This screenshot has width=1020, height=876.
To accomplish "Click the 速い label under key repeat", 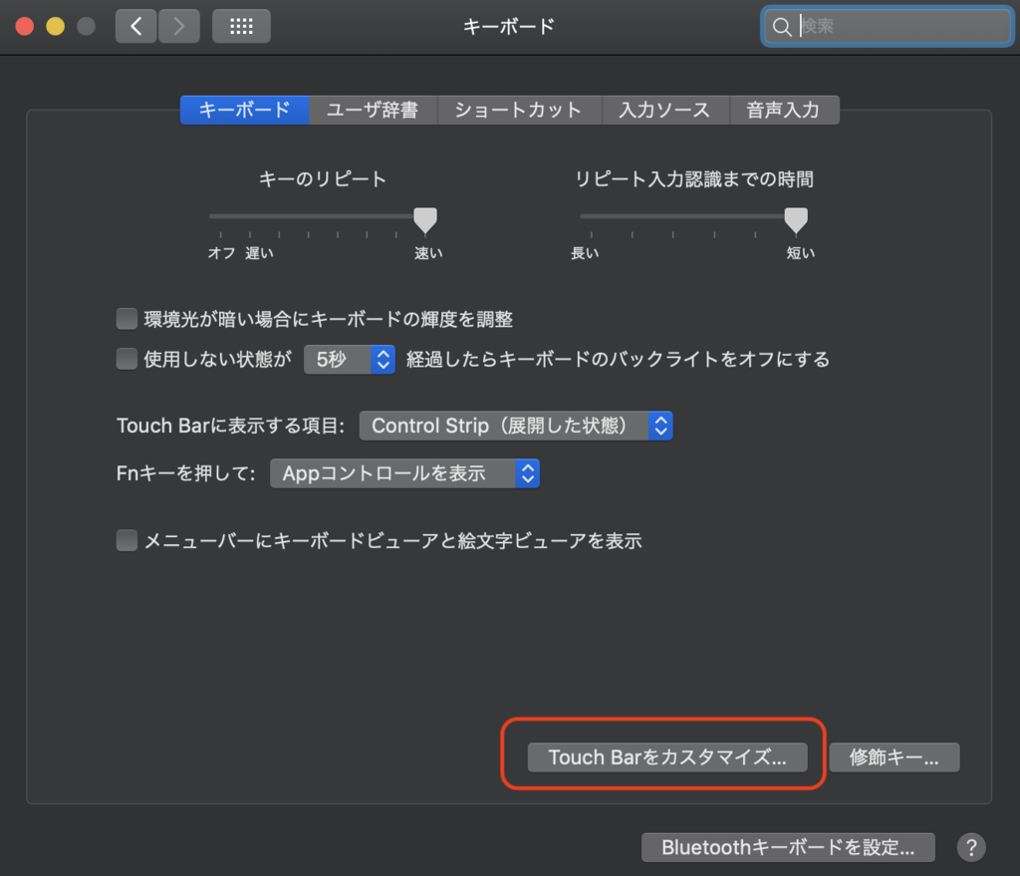I will (428, 253).
